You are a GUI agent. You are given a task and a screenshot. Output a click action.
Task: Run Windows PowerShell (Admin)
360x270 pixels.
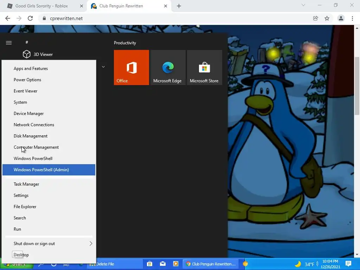[49, 170]
